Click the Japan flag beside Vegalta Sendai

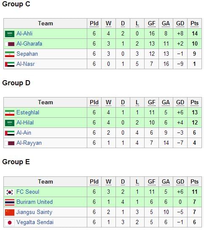(10, 222)
